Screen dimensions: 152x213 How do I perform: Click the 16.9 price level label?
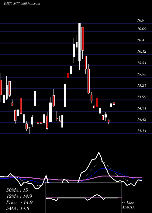click(140, 20)
